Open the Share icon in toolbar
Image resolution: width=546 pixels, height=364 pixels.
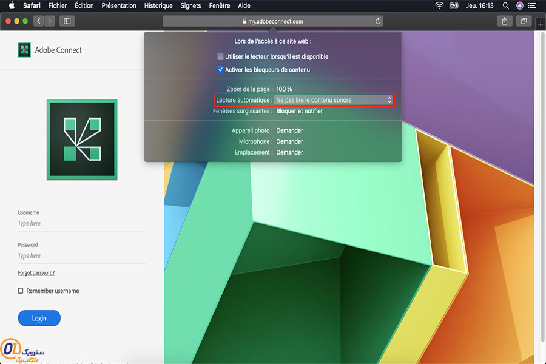[x=505, y=21]
